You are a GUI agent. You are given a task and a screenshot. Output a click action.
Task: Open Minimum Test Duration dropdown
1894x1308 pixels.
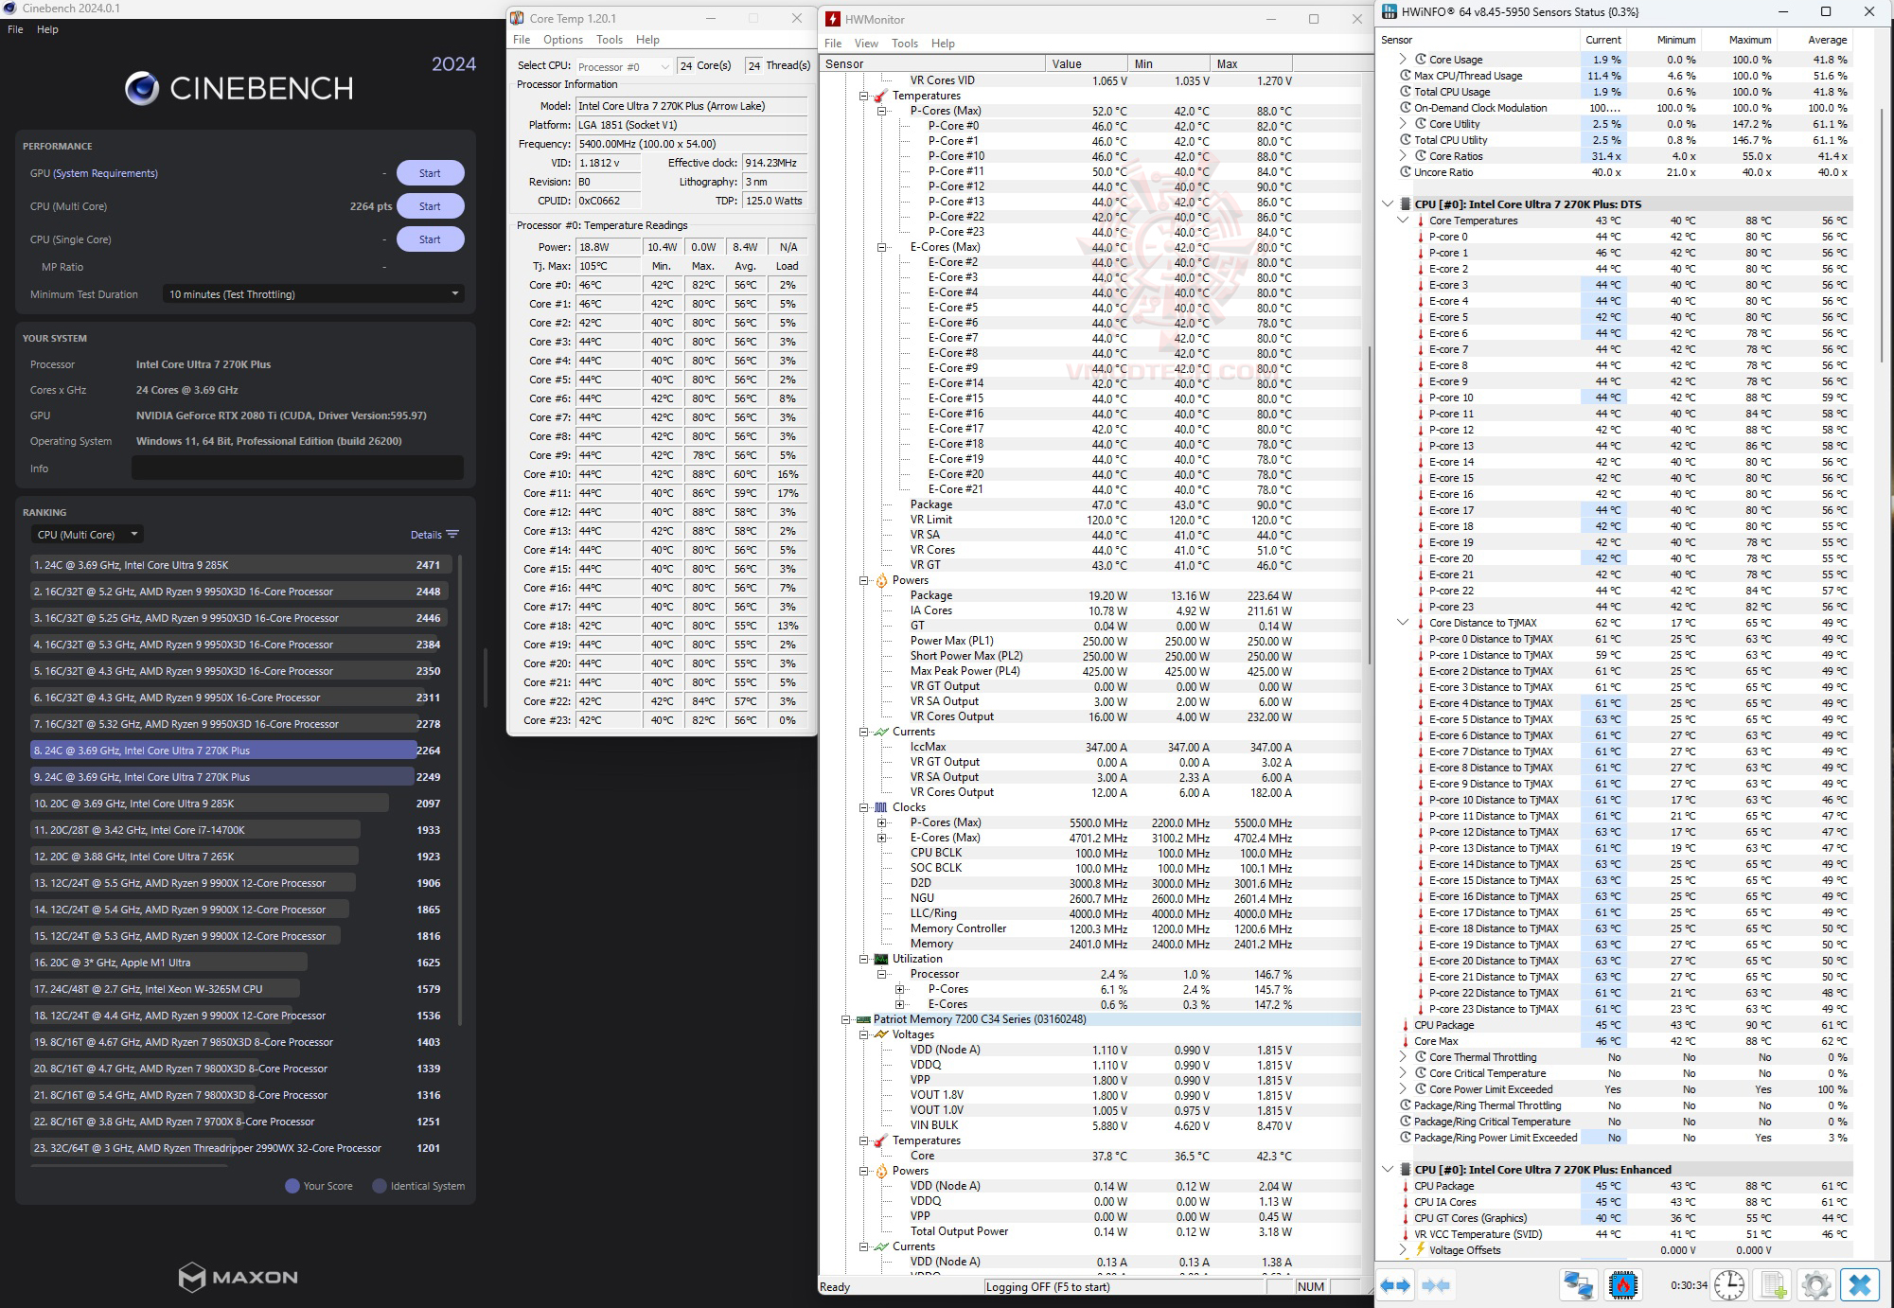(x=313, y=294)
